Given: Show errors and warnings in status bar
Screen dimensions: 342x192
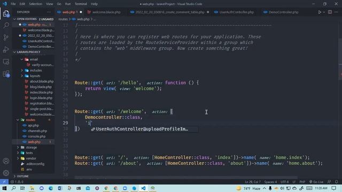Looking at the screenshot, I should [x=17, y=182].
